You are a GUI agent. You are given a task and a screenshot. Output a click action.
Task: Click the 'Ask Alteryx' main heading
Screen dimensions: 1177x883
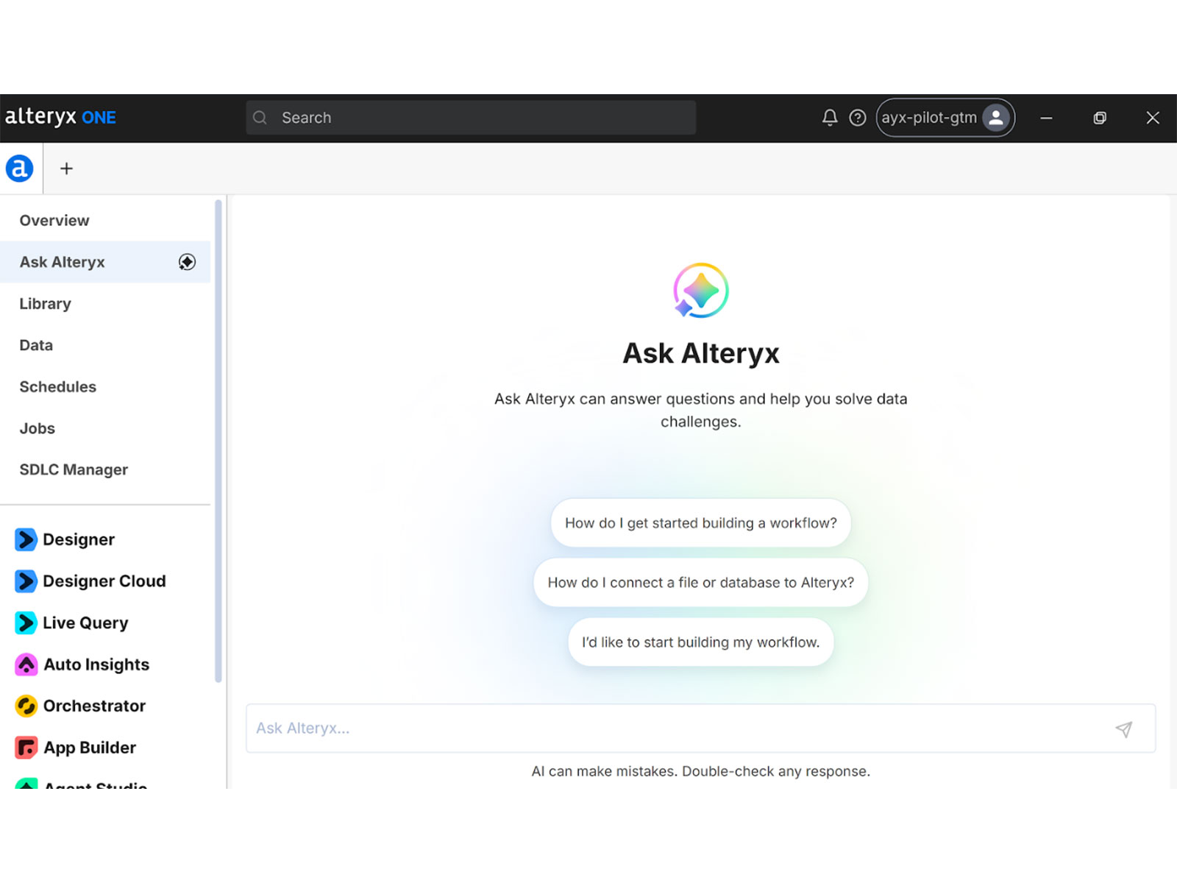click(x=701, y=354)
